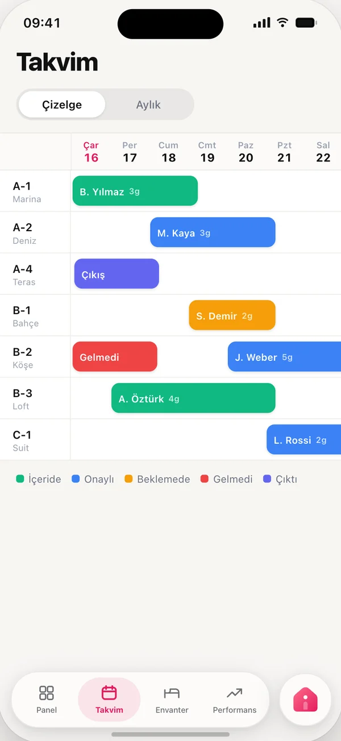Open J. Weber 5g reservation bar
The height and width of the screenshot is (741, 341).
pyautogui.click(x=284, y=357)
